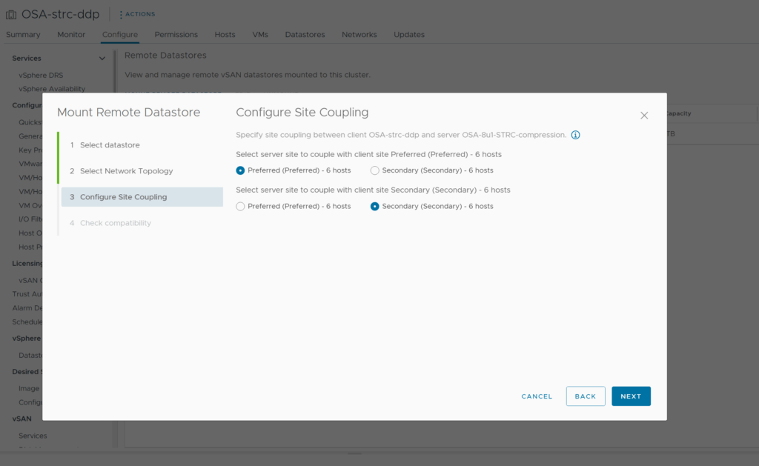Select vSphere DRS in the sidebar

[41, 76]
